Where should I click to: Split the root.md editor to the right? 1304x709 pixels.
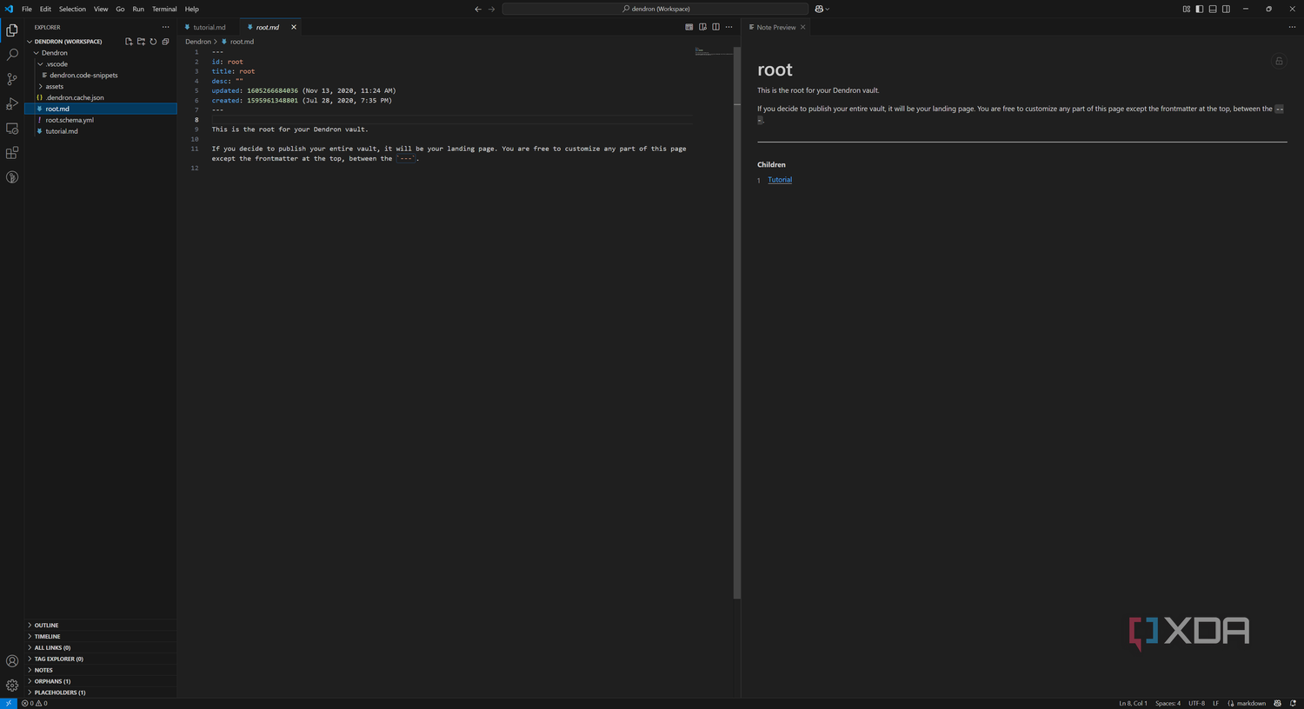point(715,27)
